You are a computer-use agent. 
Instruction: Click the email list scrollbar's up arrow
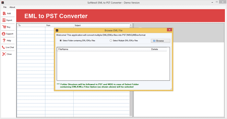pyautogui.click(x=131, y=25)
